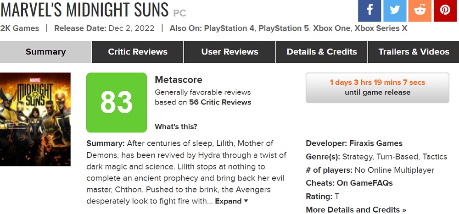This screenshot has width=459, height=214.
Task: Open the Midnight Suns cover art thumbnail
Action: point(35,119)
